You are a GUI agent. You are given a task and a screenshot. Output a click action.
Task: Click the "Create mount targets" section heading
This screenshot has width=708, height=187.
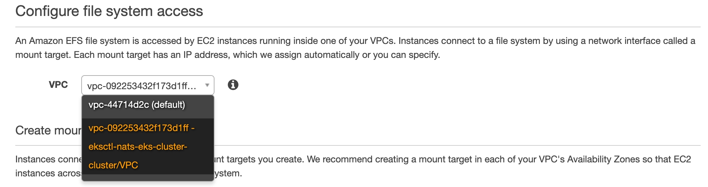(x=48, y=130)
